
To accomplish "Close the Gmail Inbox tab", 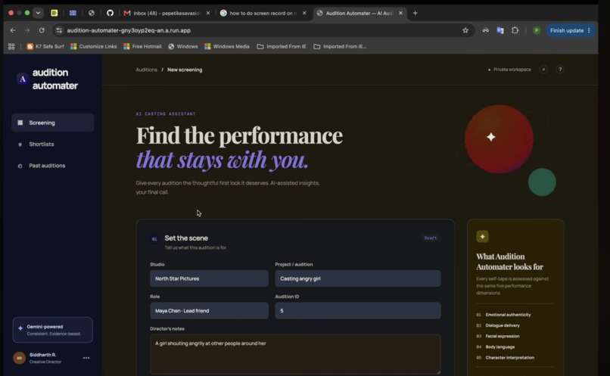I will (208, 13).
